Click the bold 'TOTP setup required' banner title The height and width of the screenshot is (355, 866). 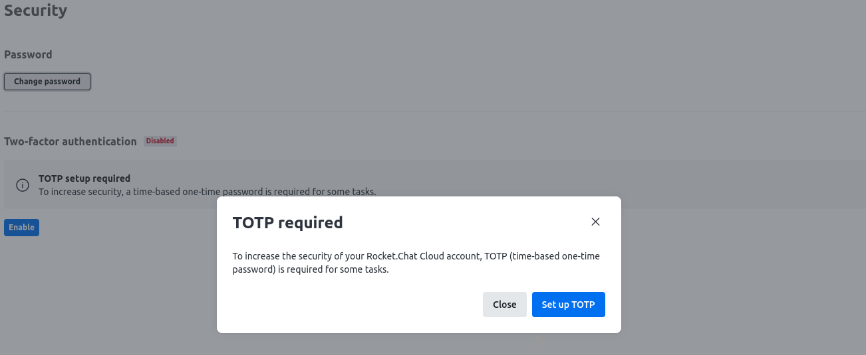tap(84, 178)
